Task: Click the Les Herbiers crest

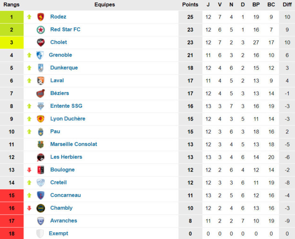Action: tap(41, 157)
